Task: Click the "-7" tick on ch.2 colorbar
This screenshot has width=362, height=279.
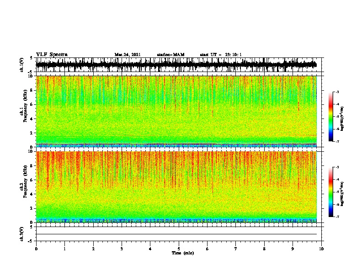Action: coord(337,217)
